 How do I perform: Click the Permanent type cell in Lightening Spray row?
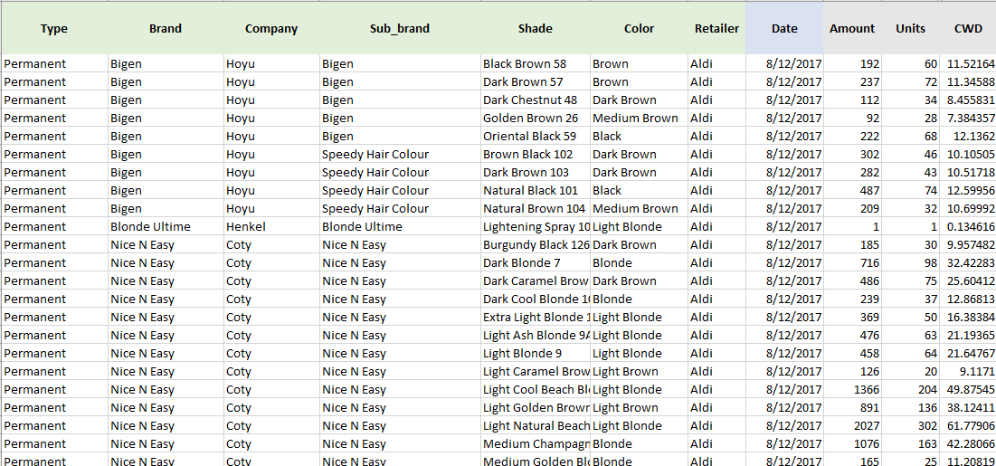[x=55, y=227]
